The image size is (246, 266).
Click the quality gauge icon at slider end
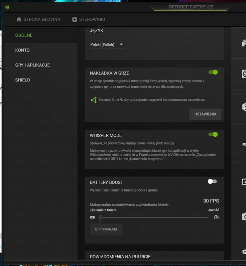tap(216, 217)
